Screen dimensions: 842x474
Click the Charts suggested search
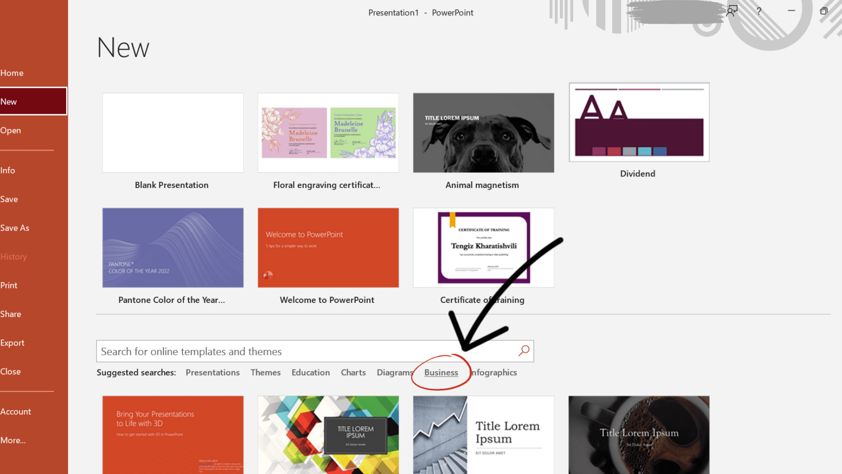pos(353,372)
